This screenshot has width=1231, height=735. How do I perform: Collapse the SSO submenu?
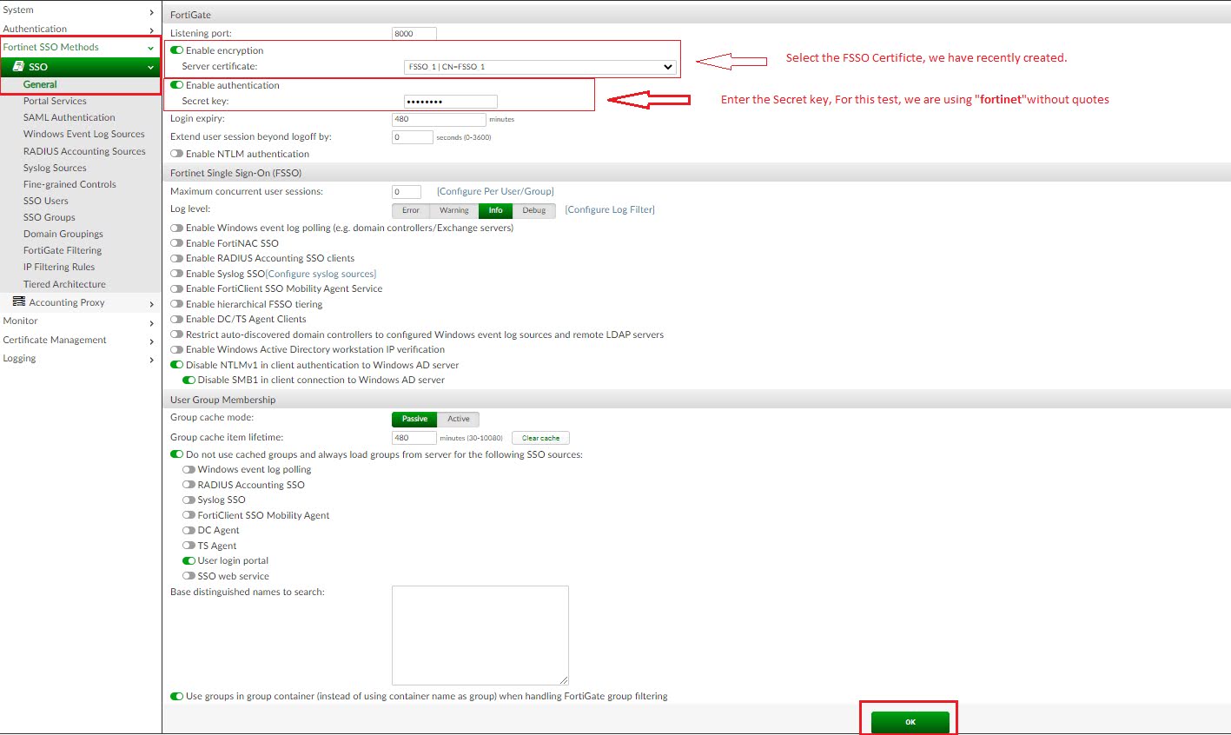[x=151, y=67]
